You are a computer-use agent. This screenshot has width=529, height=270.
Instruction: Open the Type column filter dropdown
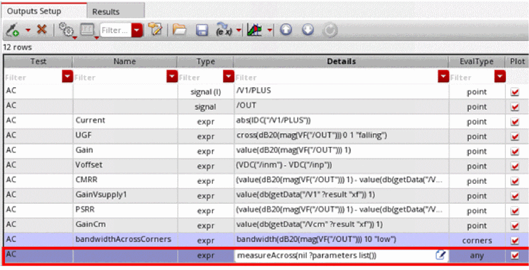[229, 77]
